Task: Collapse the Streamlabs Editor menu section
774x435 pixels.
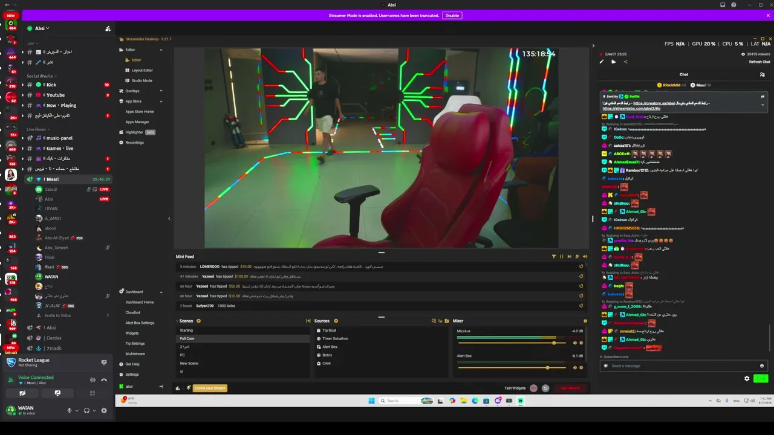Action: coord(161,50)
